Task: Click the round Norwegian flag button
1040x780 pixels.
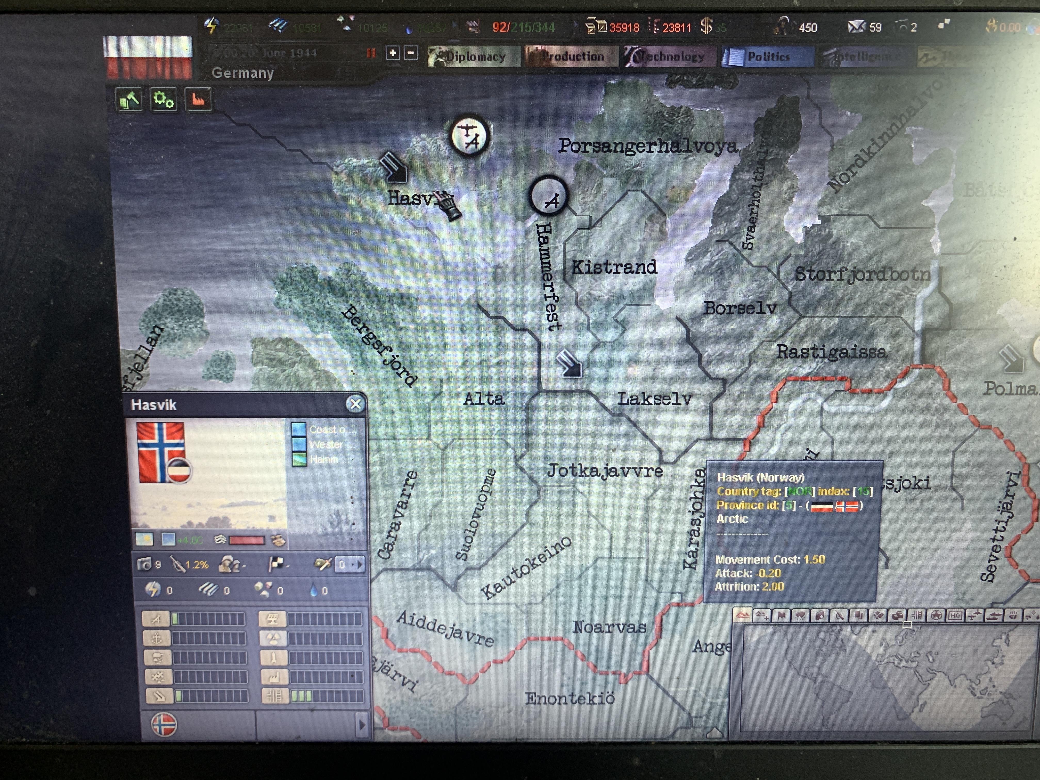Action: tap(164, 725)
